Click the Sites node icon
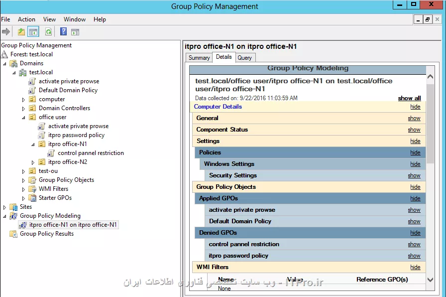 13,207
